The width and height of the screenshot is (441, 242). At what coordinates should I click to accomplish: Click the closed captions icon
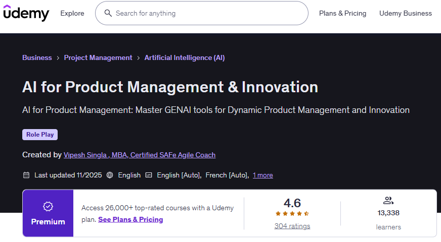click(x=149, y=175)
